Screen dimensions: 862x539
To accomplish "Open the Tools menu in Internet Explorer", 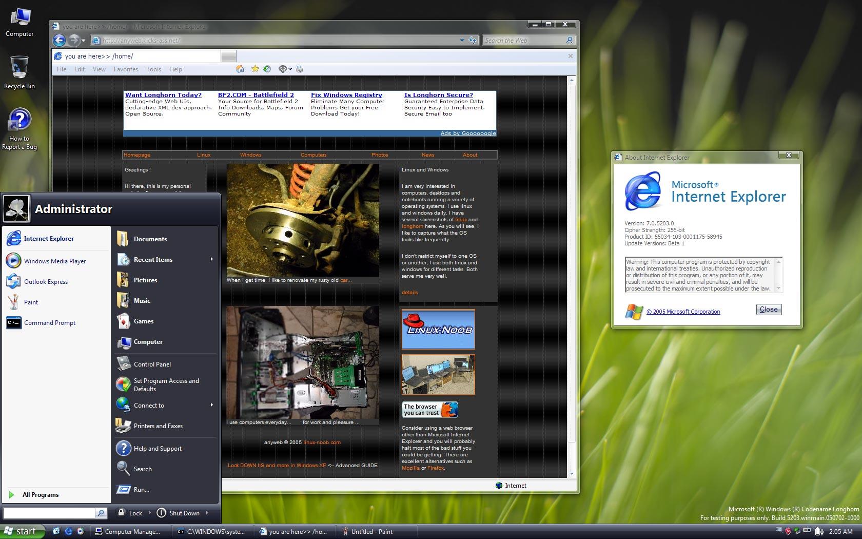I will coord(153,69).
